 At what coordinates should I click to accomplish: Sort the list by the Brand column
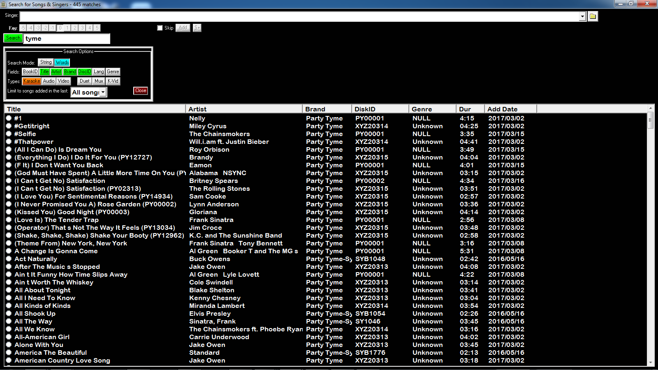pos(327,109)
